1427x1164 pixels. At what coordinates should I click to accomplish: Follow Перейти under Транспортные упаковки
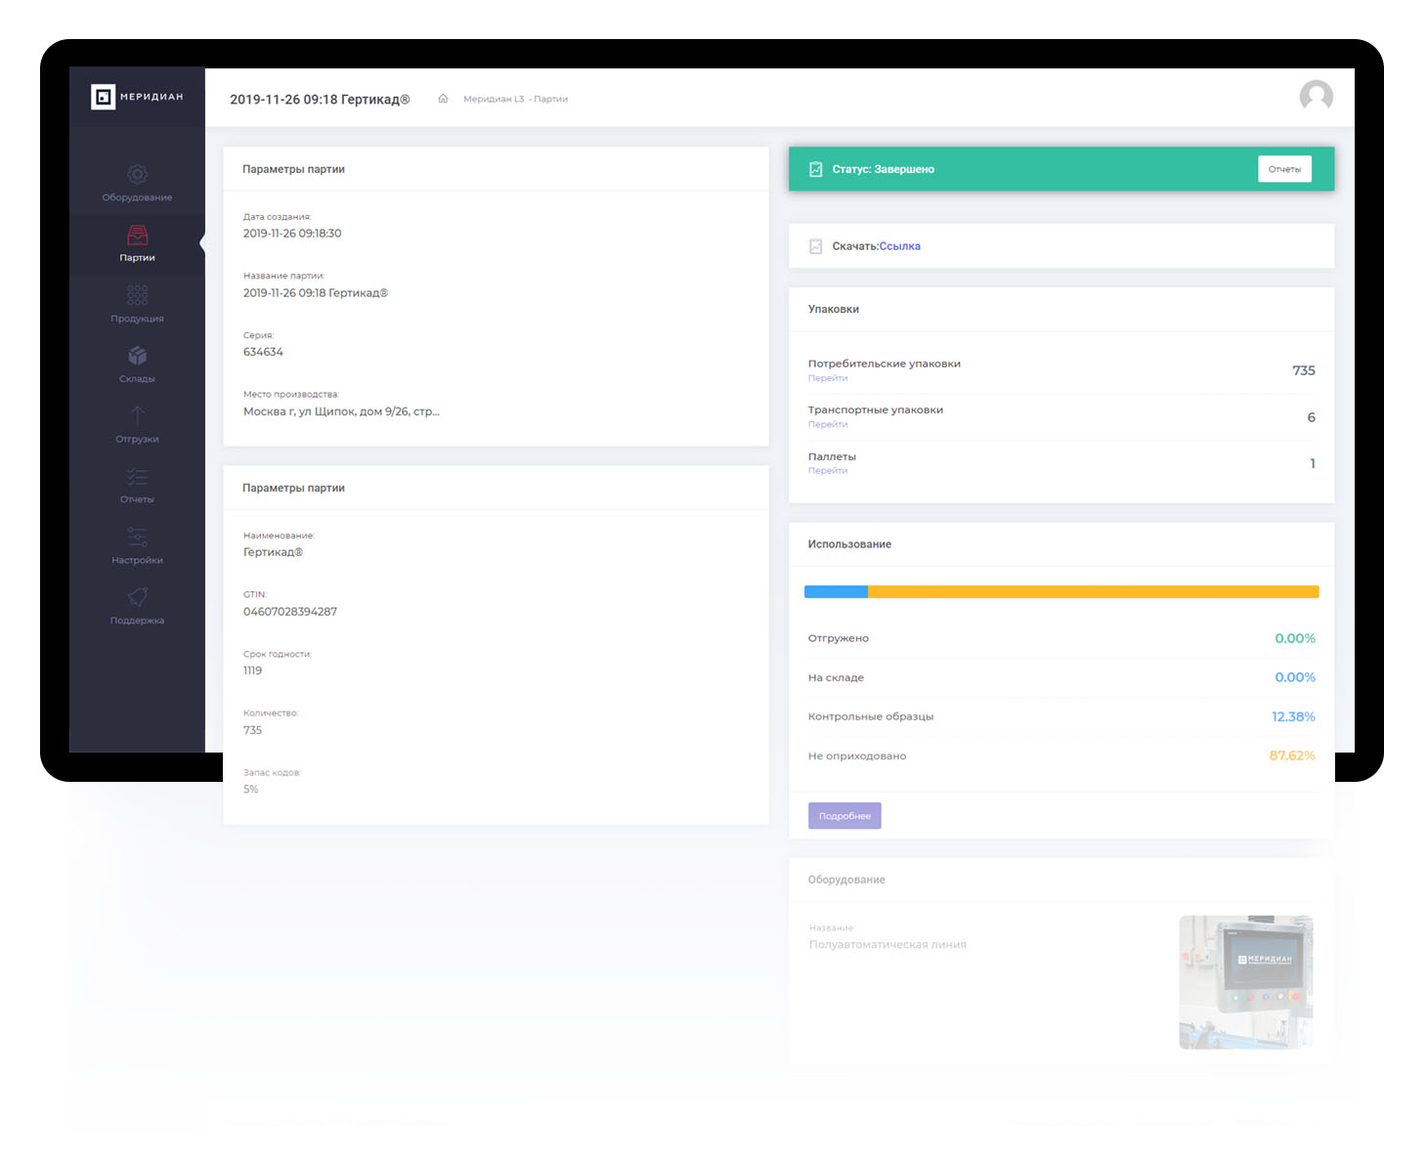(827, 424)
